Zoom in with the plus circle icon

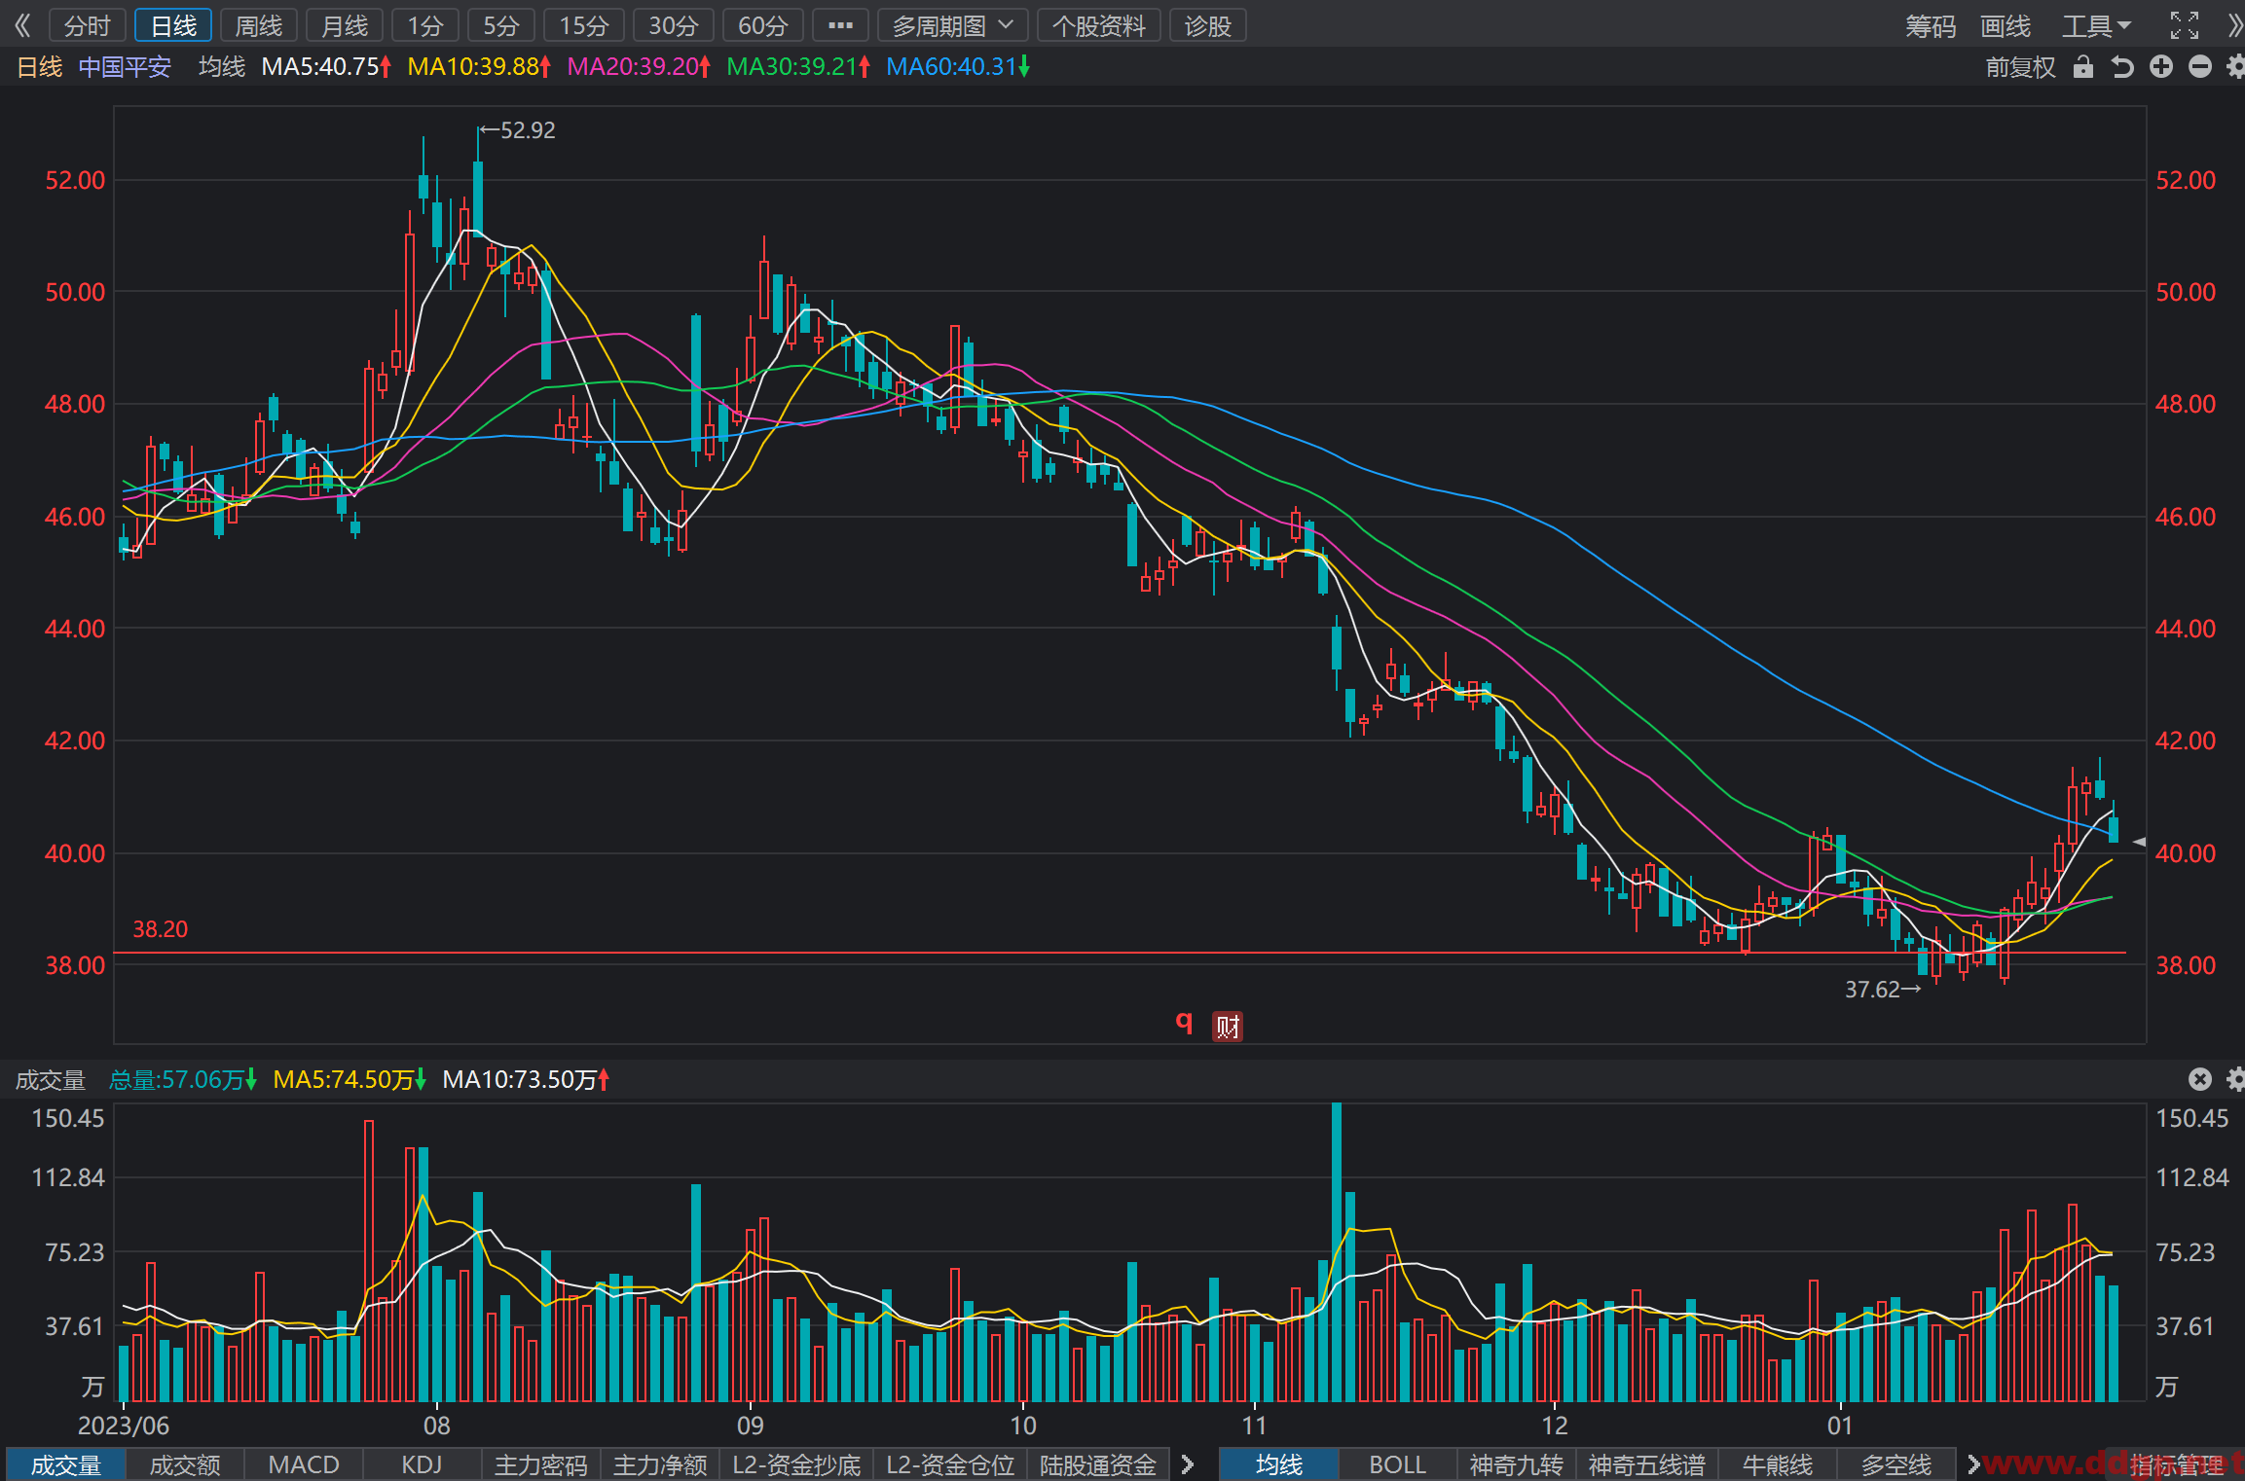(2161, 67)
